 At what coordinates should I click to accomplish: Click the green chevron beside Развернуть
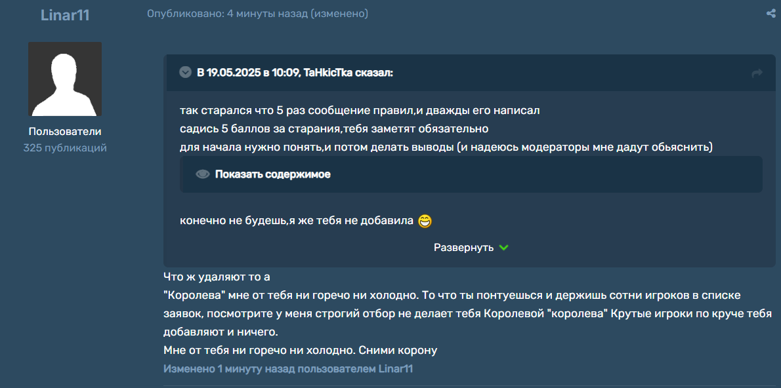[503, 248]
